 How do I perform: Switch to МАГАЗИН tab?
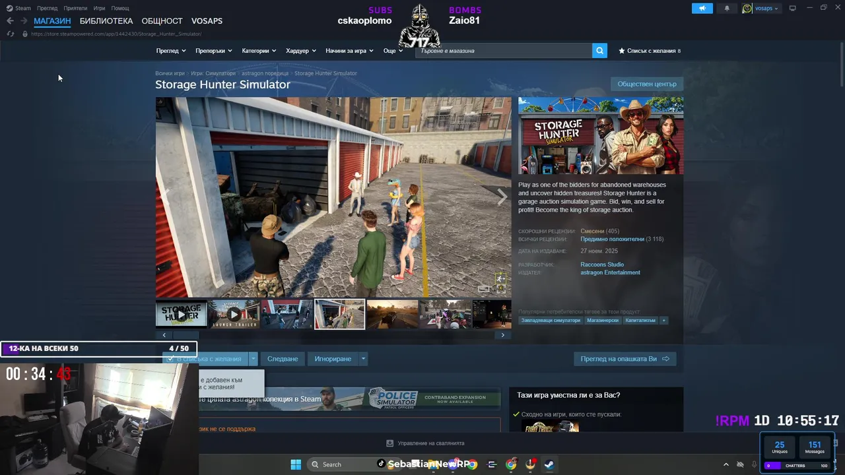click(52, 21)
